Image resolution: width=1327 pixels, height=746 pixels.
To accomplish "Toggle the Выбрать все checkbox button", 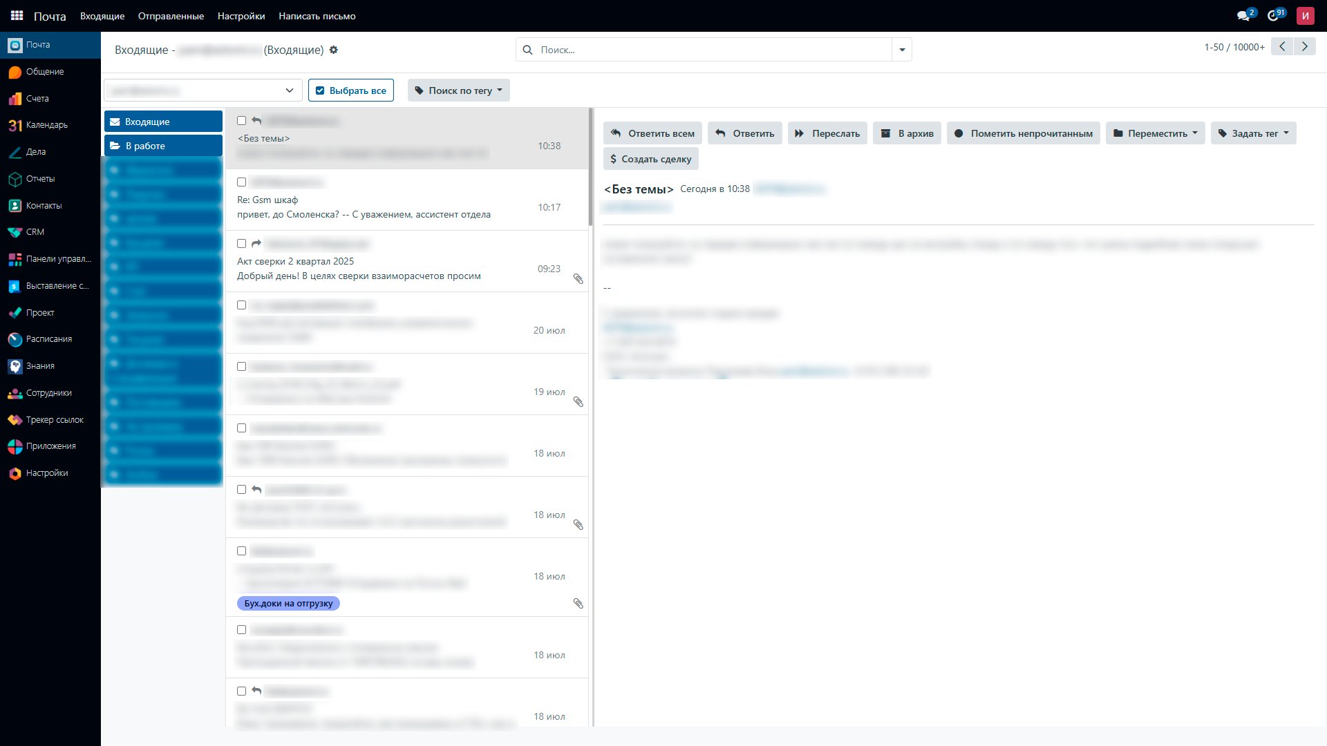I will (x=351, y=90).
